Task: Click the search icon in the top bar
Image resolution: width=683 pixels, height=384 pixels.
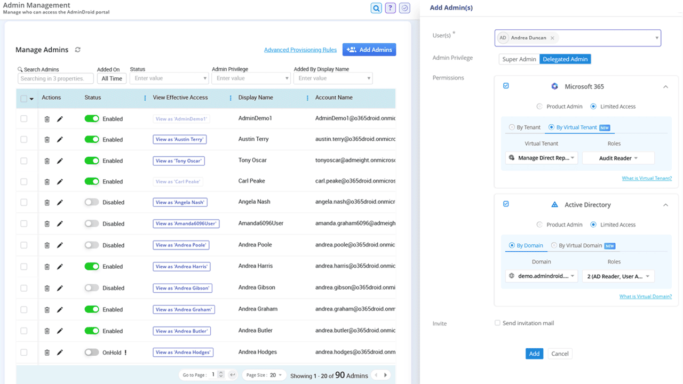Action: click(x=375, y=8)
